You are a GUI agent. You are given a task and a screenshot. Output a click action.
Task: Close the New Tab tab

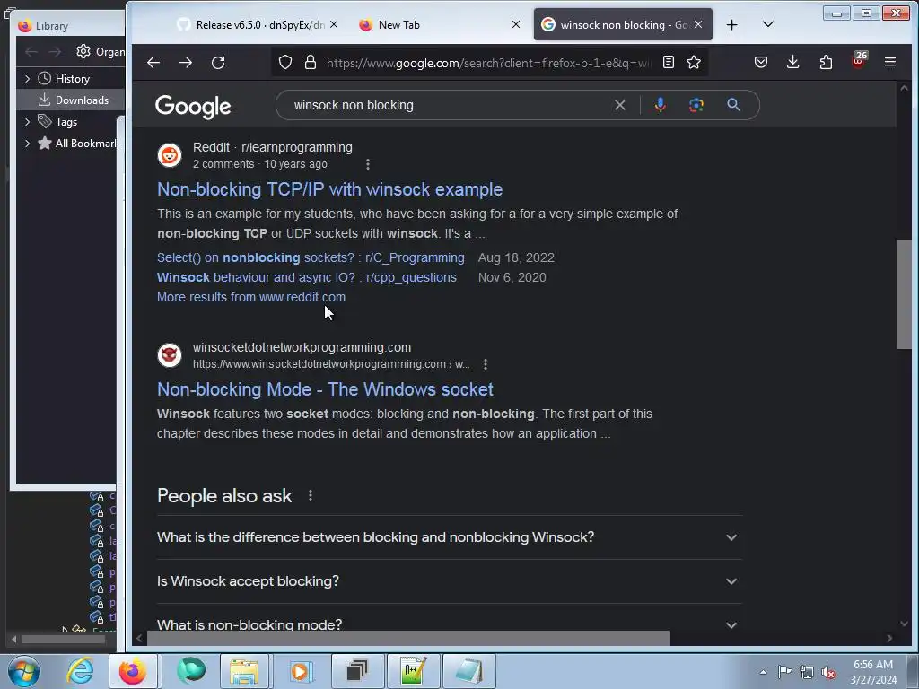516,24
